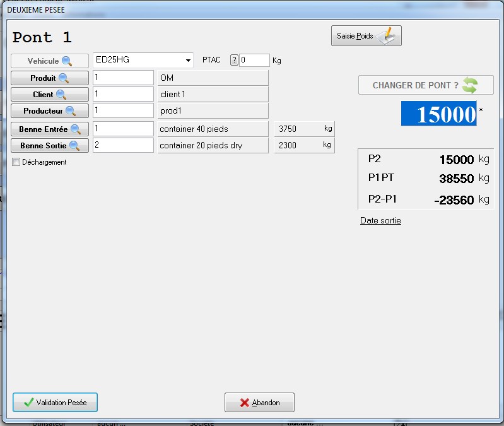Viewport: 504px width, 426px height.
Task: Open the Producteur search lookup
Action: (x=50, y=111)
